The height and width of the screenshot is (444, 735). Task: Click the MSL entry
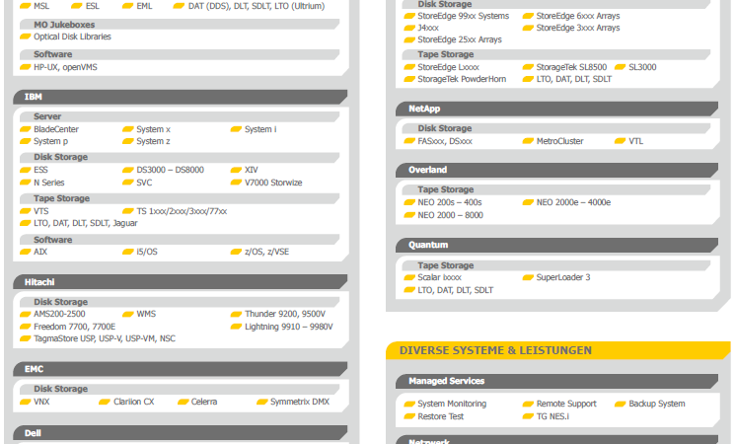pyautogui.click(x=41, y=6)
